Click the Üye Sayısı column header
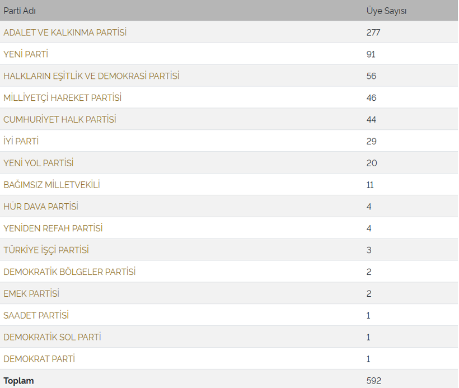The height and width of the screenshot is (388, 459). click(x=386, y=11)
